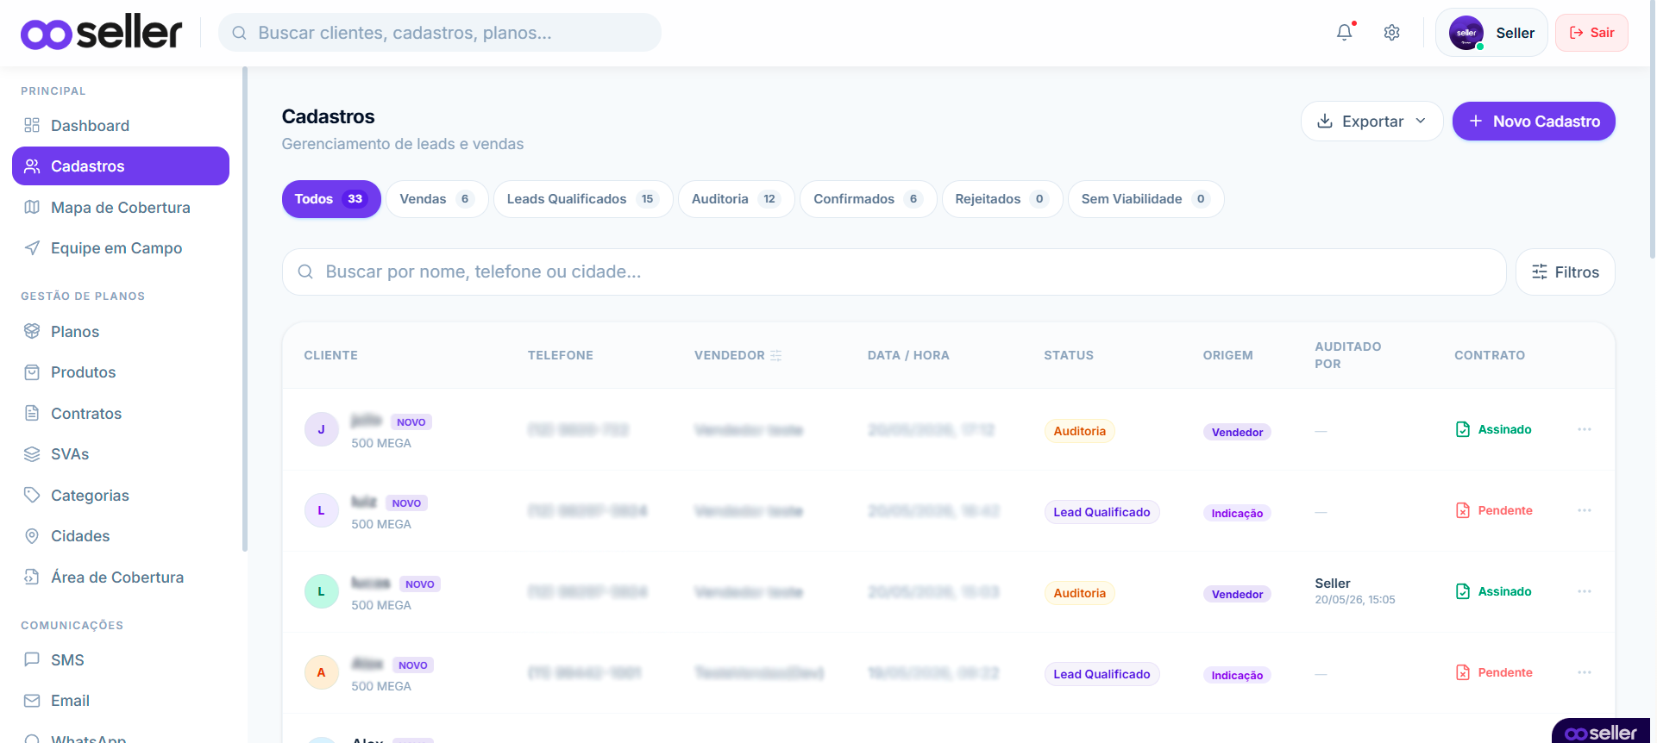Screen dimensions: 1657x743
Task: Click Área de Cobertura icon
Action: 32,577
